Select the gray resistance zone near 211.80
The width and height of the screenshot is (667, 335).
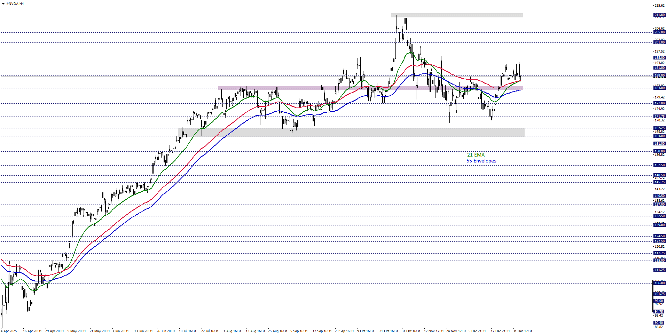point(457,15)
